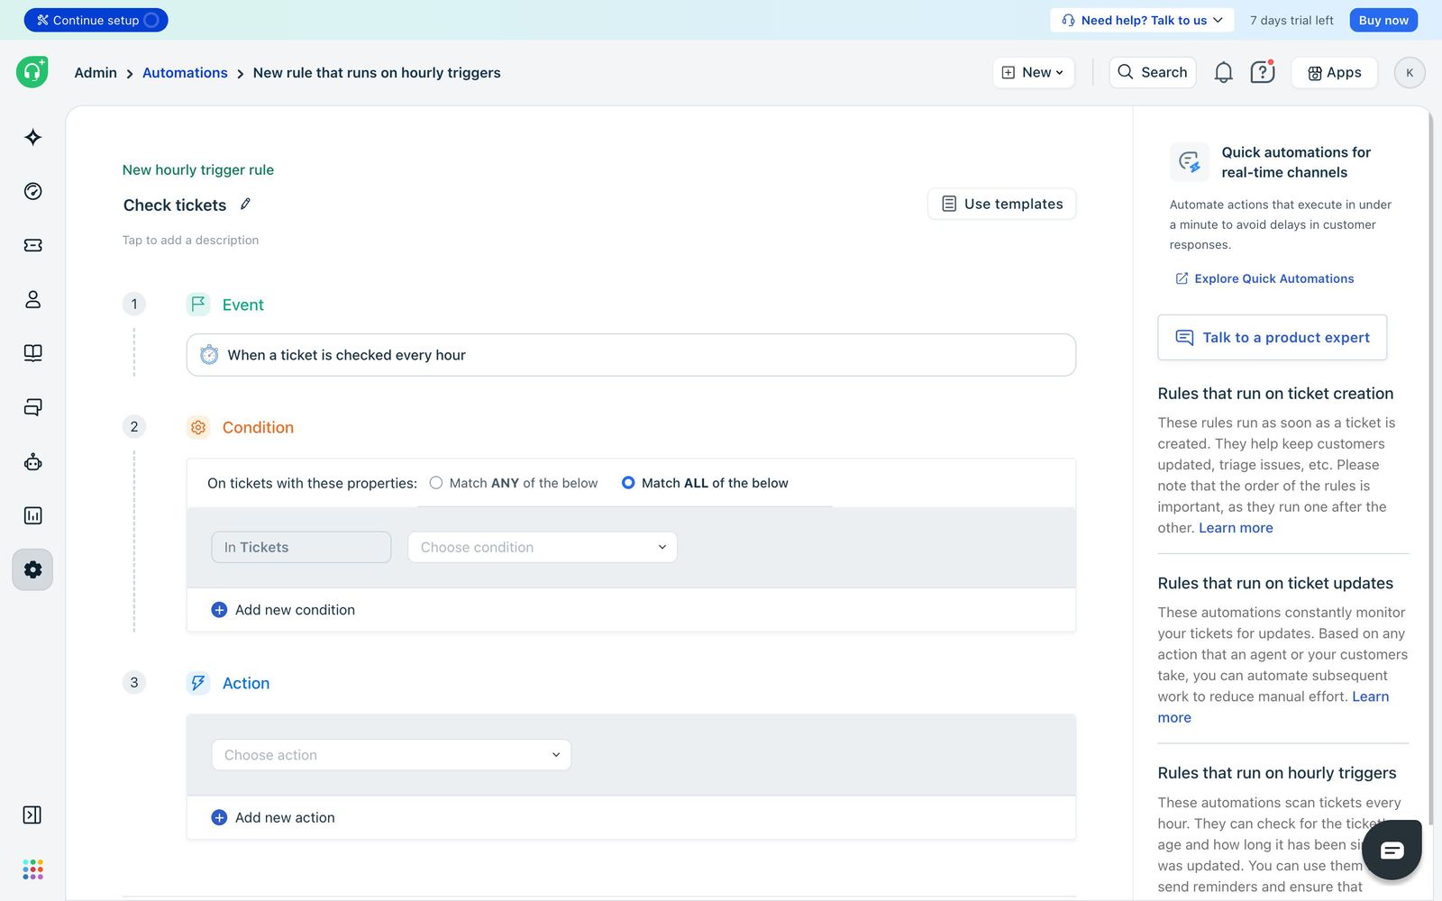The height and width of the screenshot is (901, 1442).
Task: Open the Contacts person icon in sidebar
Action: [x=32, y=299]
